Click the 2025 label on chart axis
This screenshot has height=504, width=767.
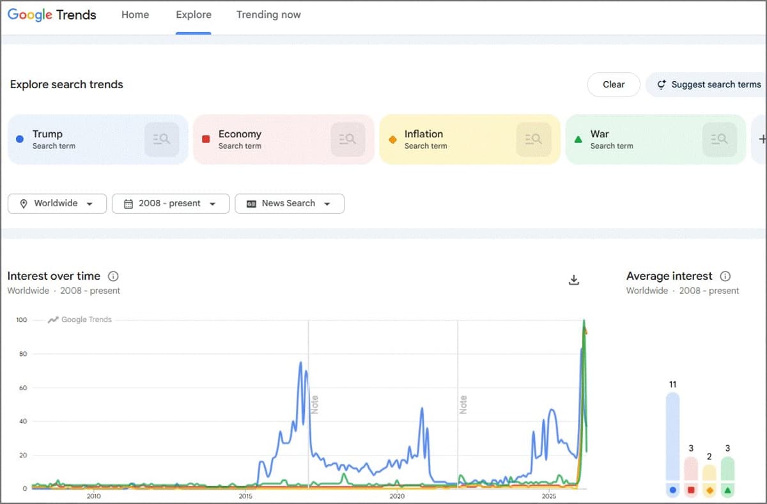point(549,496)
